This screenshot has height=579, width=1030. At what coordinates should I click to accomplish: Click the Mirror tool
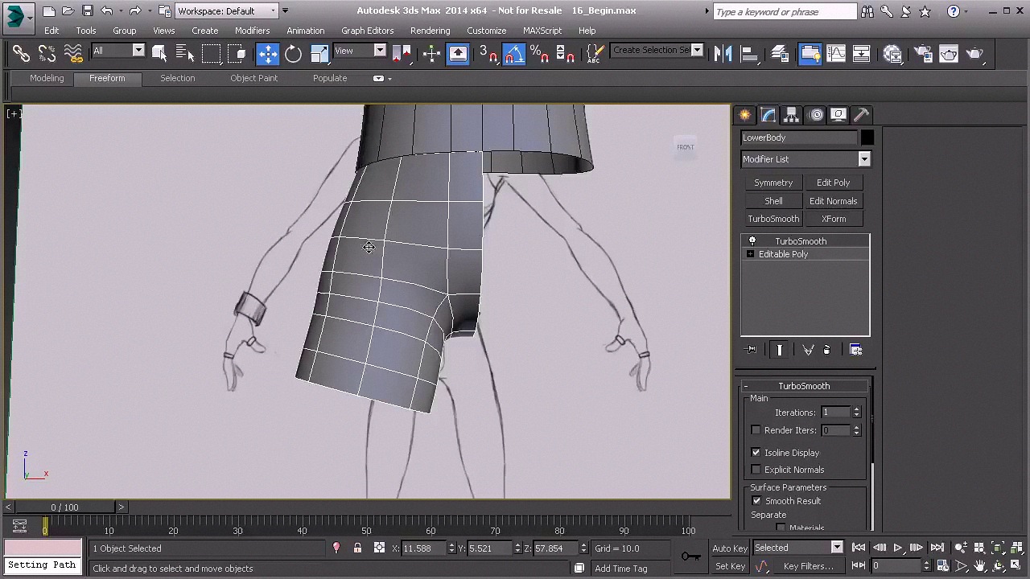[723, 54]
